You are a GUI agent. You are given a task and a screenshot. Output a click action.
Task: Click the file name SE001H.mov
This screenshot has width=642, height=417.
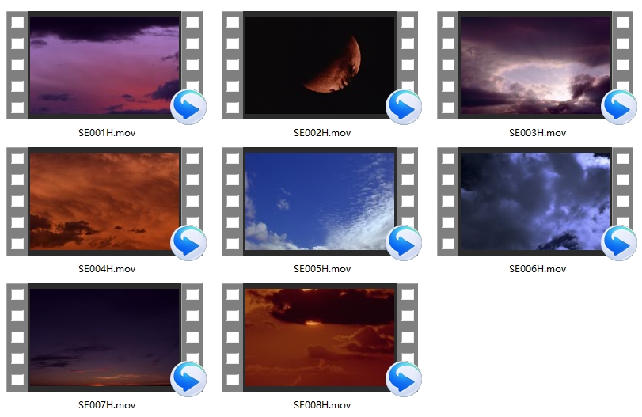pos(107,133)
